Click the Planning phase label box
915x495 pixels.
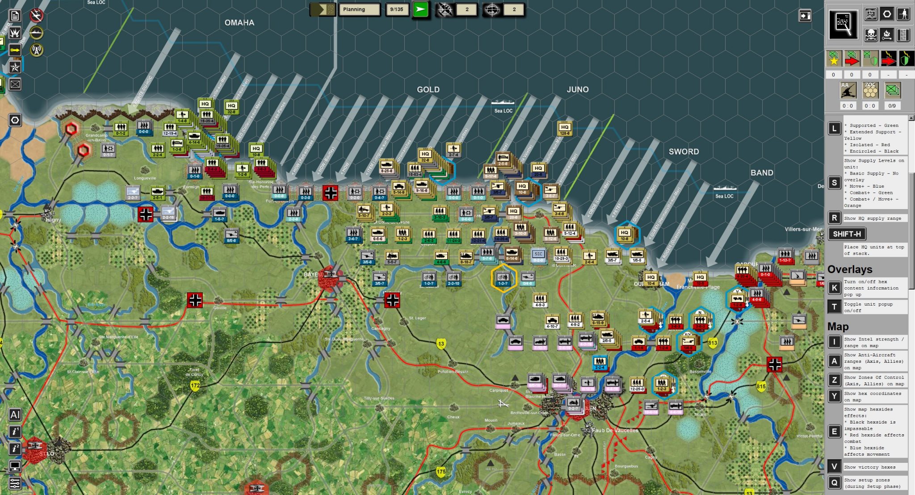click(x=360, y=9)
